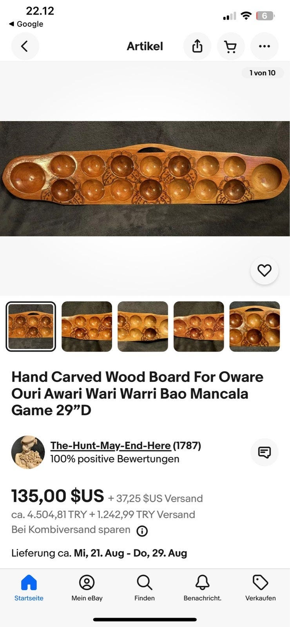Open the three-dot more options menu
The image size is (290, 627).
click(x=265, y=46)
